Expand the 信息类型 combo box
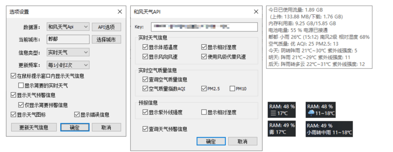Viewport: 393px width, 152px height. 68,53
